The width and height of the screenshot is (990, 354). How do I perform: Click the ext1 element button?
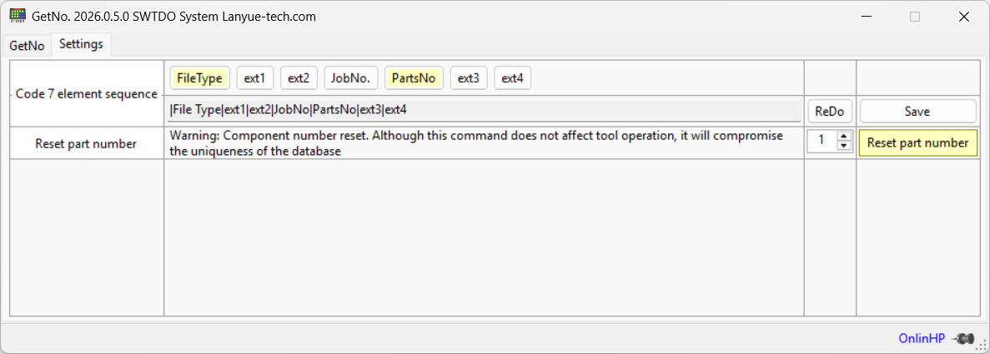click(254, 77)
